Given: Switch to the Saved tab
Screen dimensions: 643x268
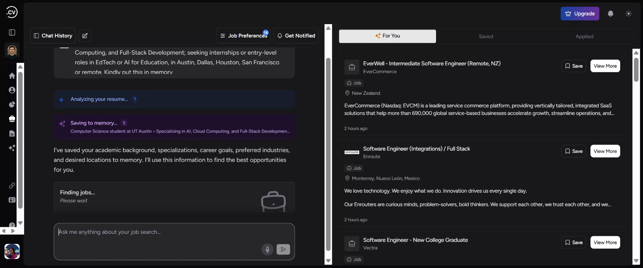Looking at the screenshot, I should [x=486, y=36].
